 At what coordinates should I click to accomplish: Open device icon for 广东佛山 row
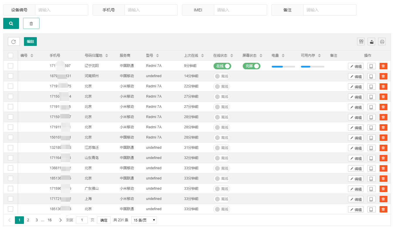[x=371, y=189]
